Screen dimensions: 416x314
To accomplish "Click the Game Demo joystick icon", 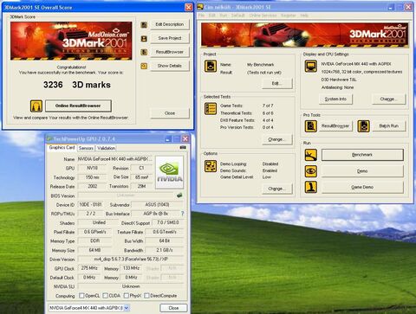I will click(311, 187).
